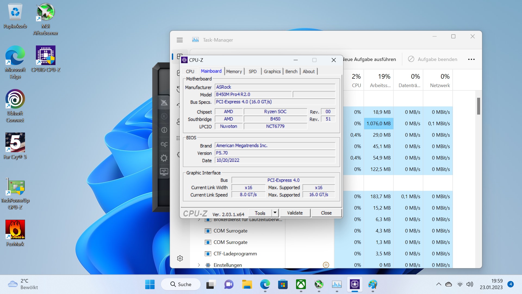
Task: Switch to the Graphics tab in CPU-Z
Action: tap(272, 71)
